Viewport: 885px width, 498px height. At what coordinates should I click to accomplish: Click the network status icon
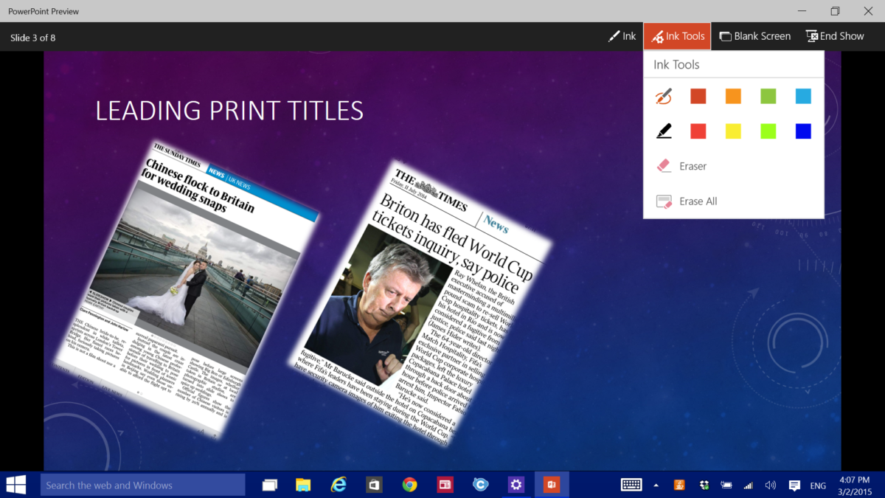747,485
